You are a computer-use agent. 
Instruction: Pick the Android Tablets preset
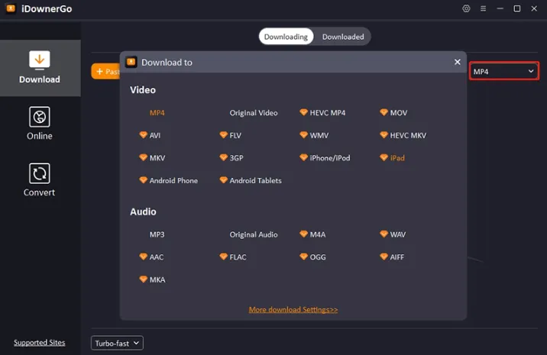[x=251, y=181]
